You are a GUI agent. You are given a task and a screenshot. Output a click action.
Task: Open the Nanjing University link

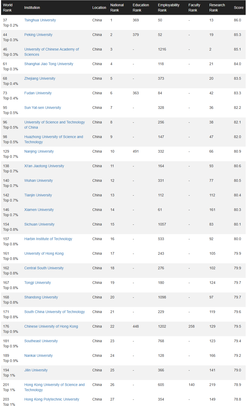[39, 151]
